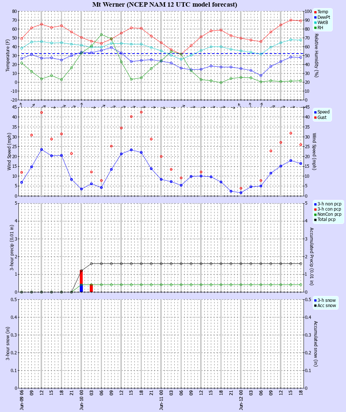Select the 'Speed' legend label

323,112
